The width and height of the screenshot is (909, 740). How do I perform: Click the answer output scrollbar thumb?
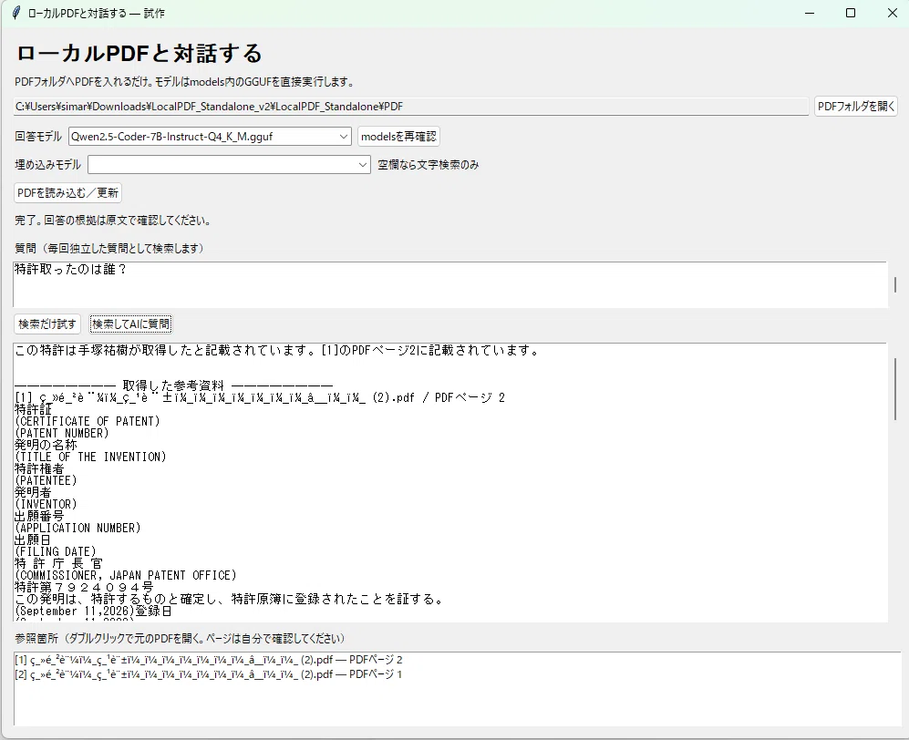(895, 389)
